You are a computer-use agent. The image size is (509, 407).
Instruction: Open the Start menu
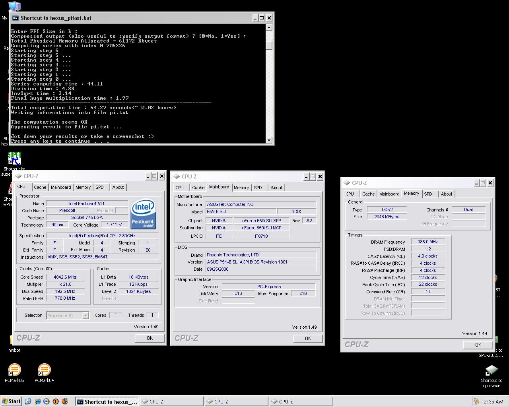pos(11,401)
